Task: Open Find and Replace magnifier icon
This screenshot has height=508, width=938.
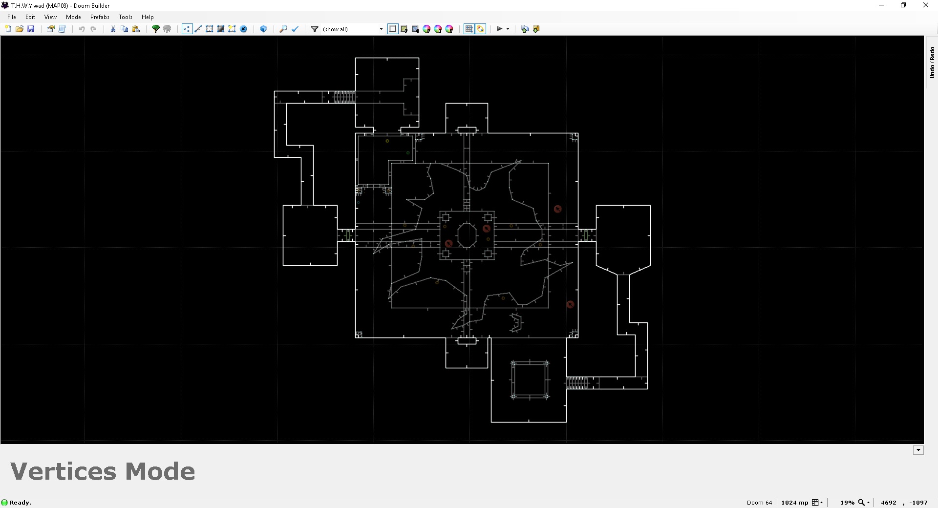Action: pyautogui.click(x=283, y=29)
